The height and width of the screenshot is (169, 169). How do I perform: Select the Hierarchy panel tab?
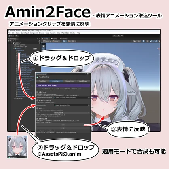pyautogui.click(x=13, y=39)
